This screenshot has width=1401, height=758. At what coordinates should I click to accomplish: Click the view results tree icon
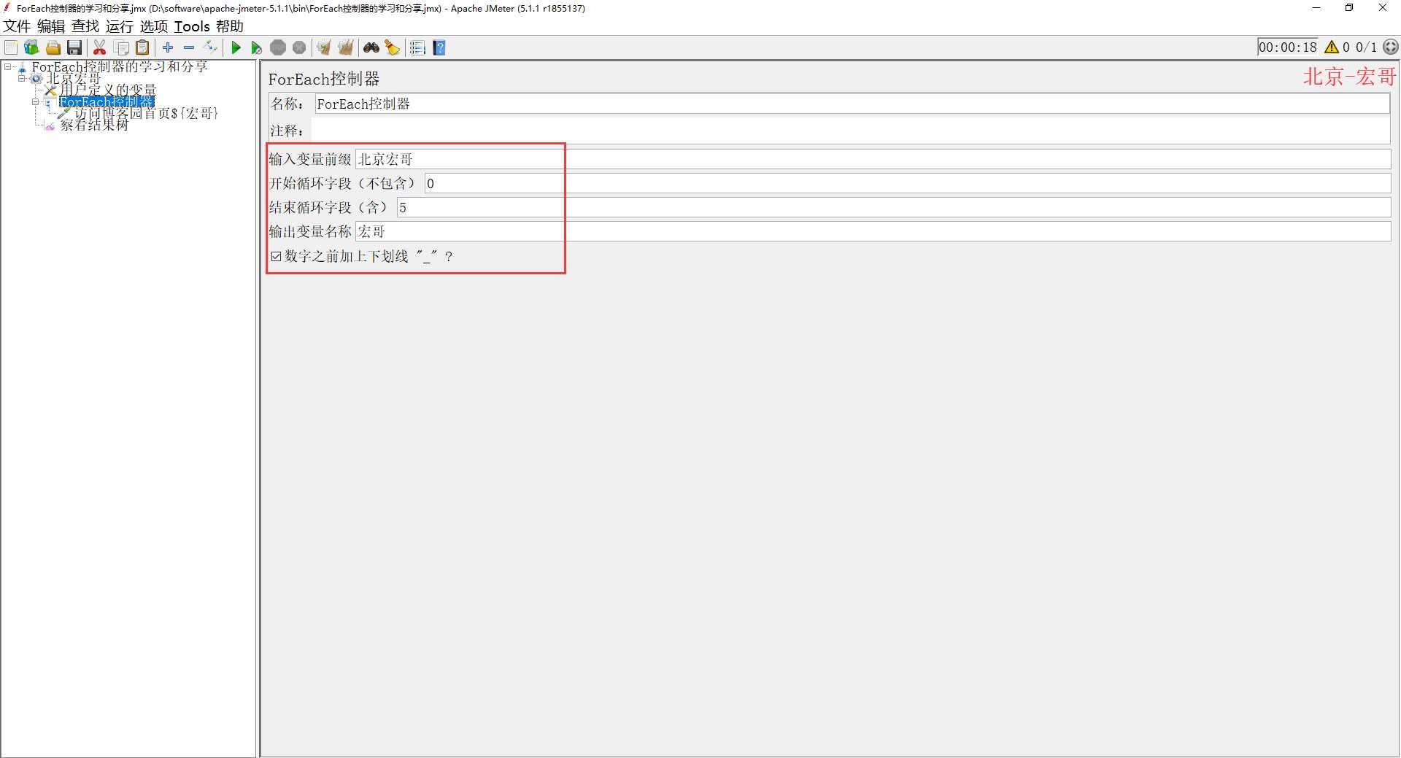50,125
